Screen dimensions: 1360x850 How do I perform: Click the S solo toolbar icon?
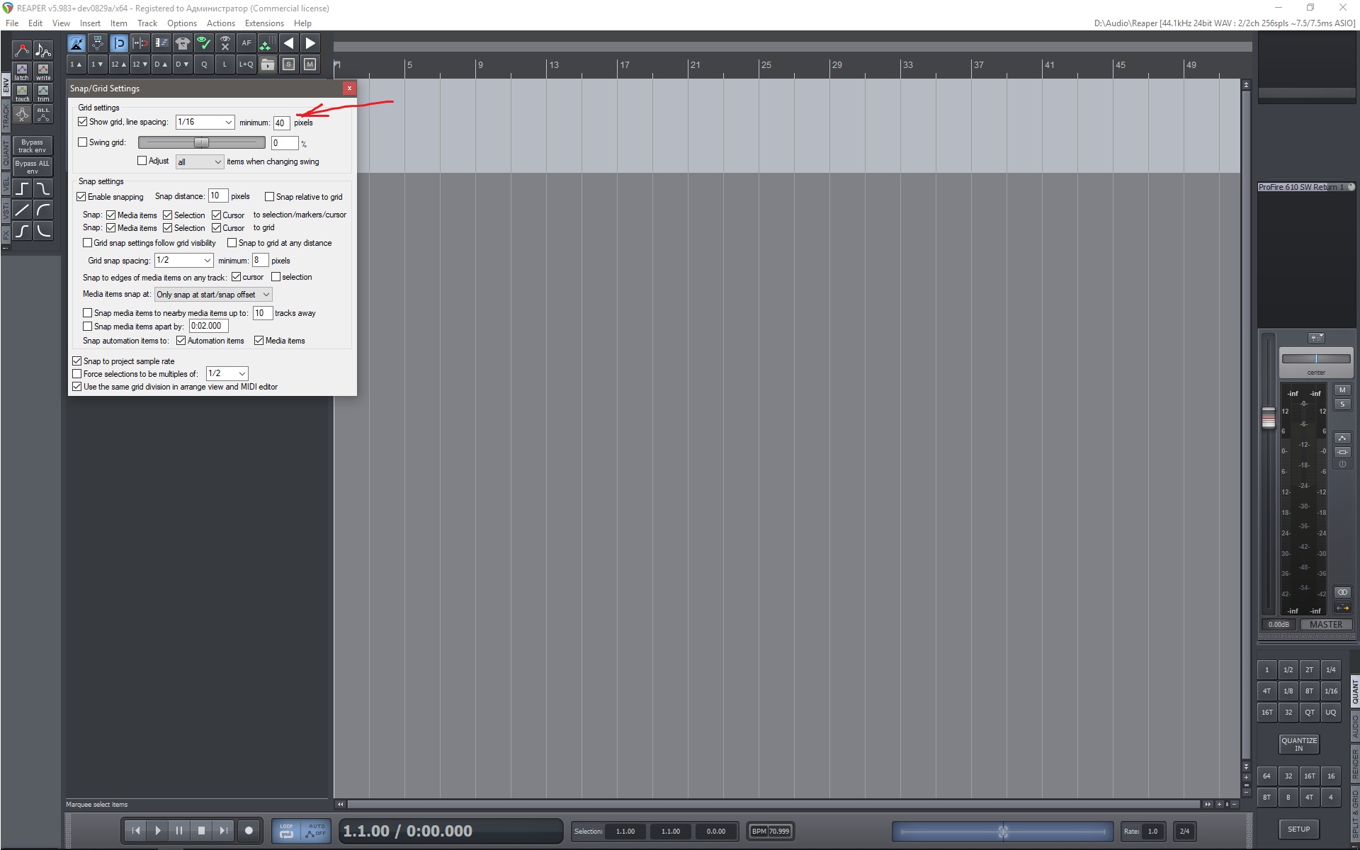pos(289,64)
